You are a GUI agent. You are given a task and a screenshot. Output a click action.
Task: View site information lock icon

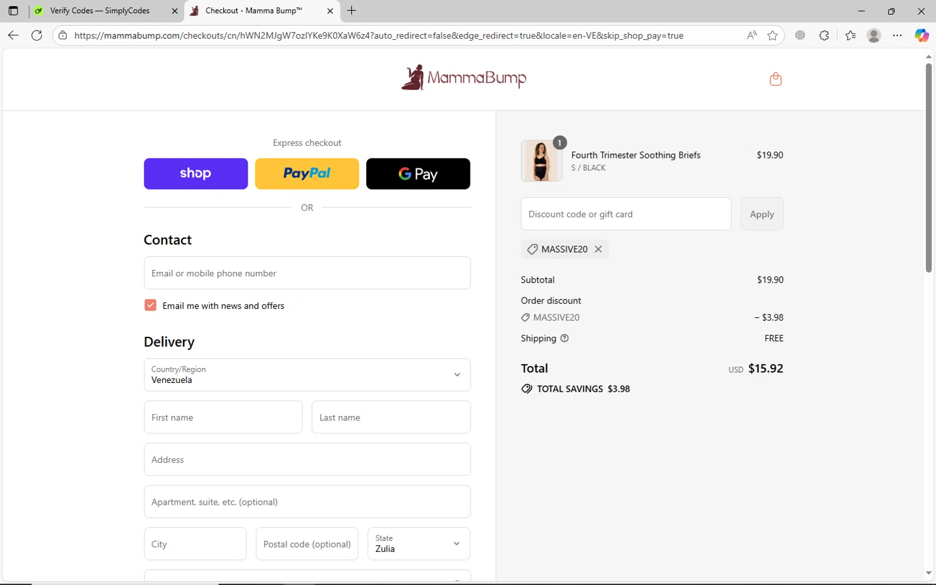pyautogui.click(x=62, y=36)
